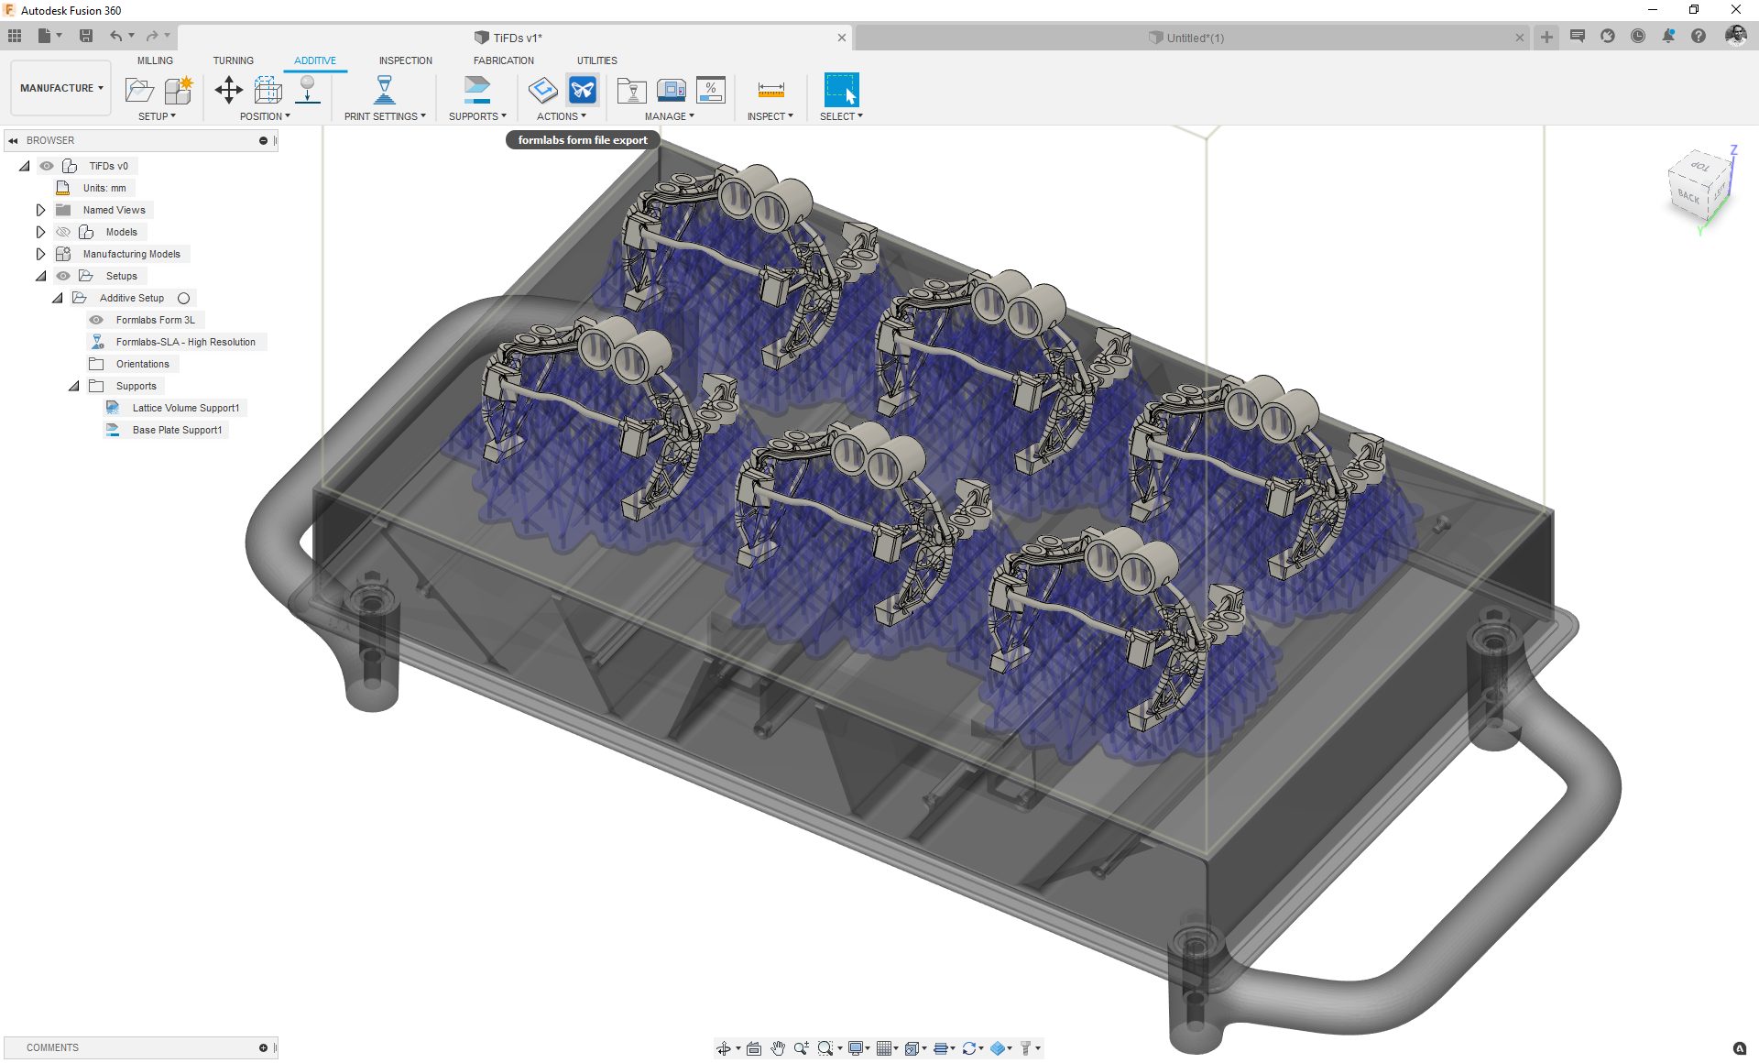Image resolution: width=1759 pixels, height=1063 pixels.
Task: Toggle visibility eye of Models
Action: pyautogui.click(x=63, y=232)
